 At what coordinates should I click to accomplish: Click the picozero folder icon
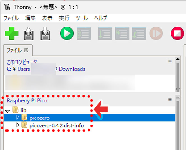pos(24,118)
